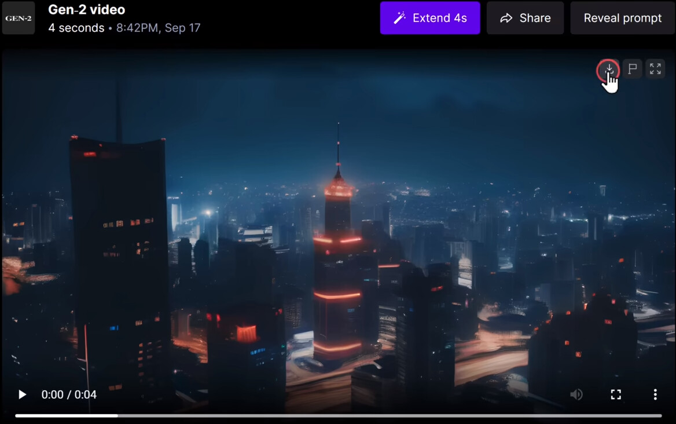676x424 pixels.
Task: Seek along the video progress bar
Action: 339,416
